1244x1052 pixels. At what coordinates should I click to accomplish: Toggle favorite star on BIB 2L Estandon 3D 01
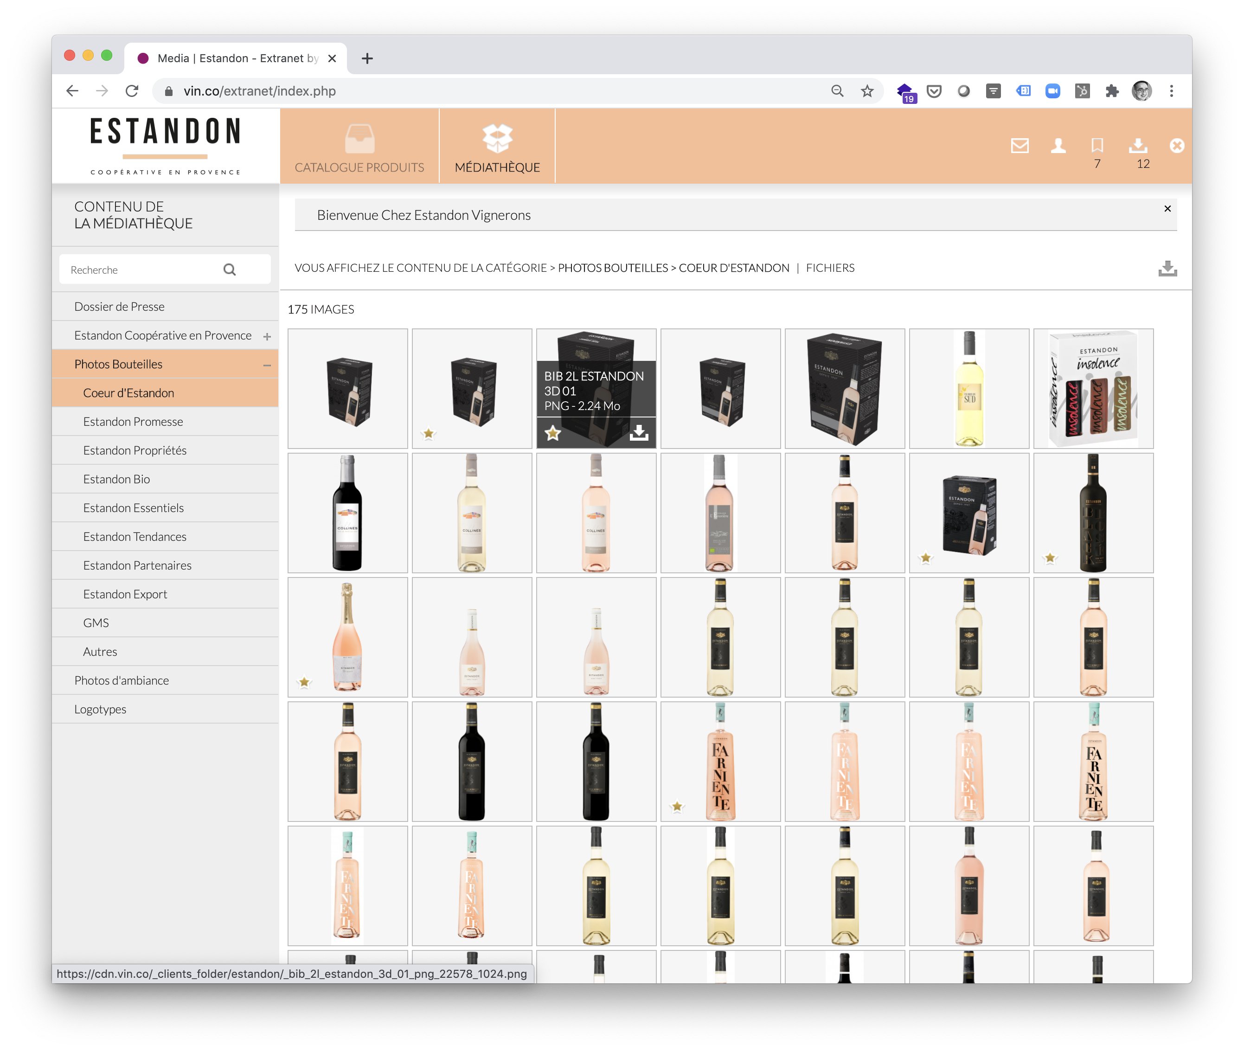(553, 433)
